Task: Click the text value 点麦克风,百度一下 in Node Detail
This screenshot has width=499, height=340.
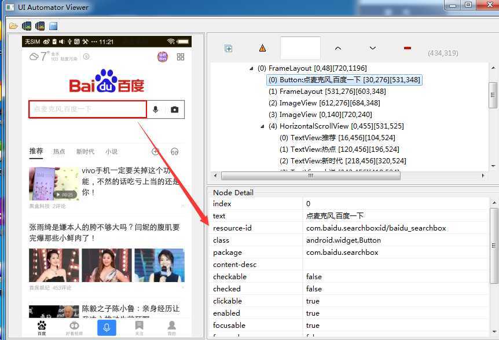Action: (x=335, y=216)
